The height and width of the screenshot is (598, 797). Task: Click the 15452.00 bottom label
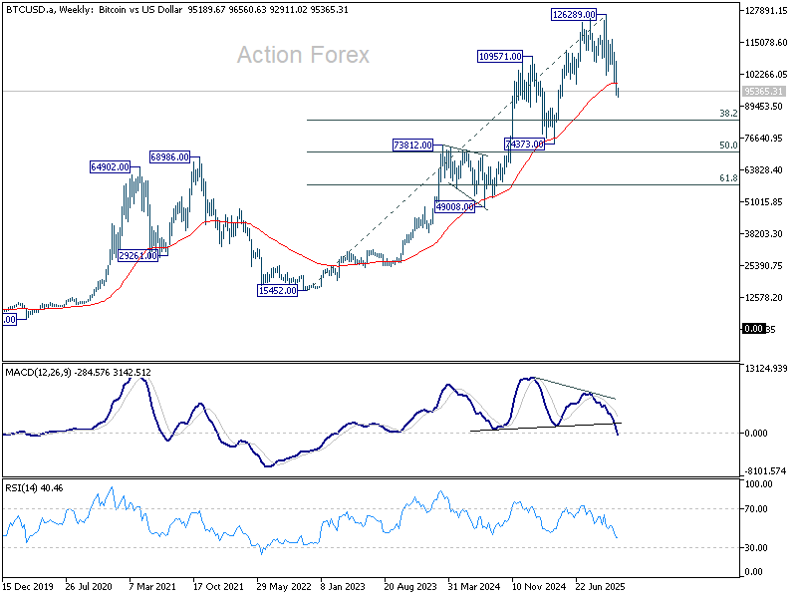pos(278,291)
